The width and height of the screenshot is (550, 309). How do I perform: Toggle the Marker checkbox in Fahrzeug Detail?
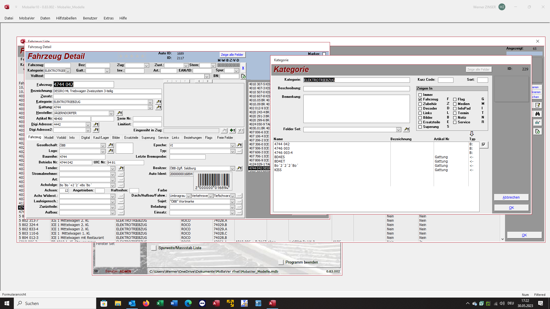pos(324,54)
